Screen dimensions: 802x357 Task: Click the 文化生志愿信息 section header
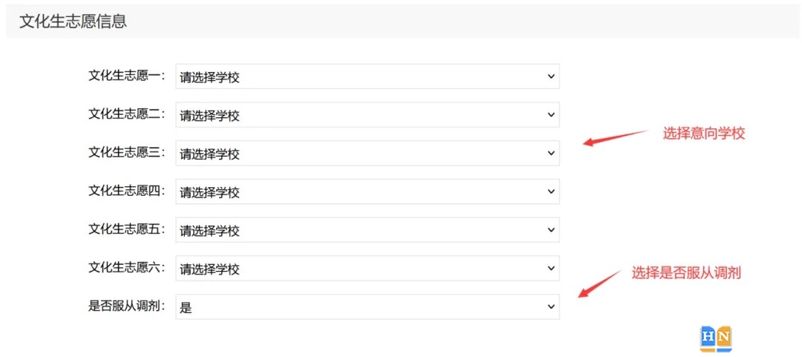tap(73, 22)
